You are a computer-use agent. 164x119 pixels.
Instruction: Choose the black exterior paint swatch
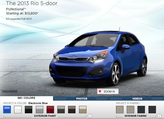point(29,110)
